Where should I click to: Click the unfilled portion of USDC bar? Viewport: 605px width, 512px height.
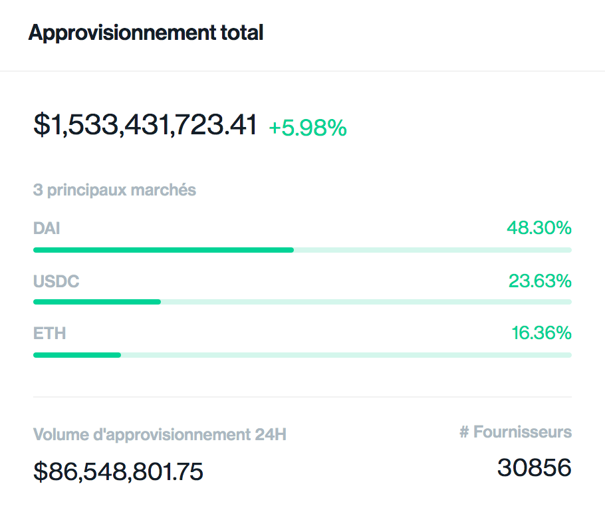(366, 302)
